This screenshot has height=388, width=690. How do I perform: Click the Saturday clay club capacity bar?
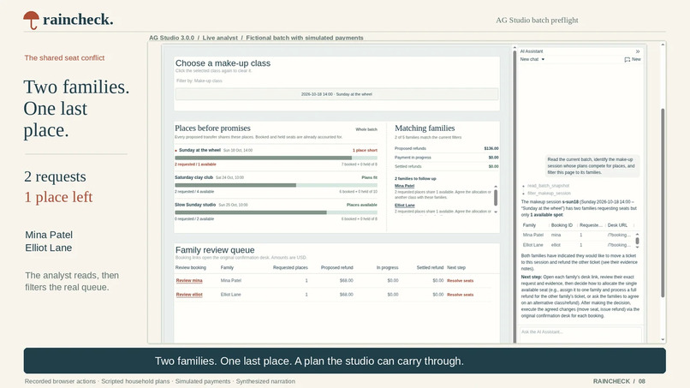click(276, 185)
